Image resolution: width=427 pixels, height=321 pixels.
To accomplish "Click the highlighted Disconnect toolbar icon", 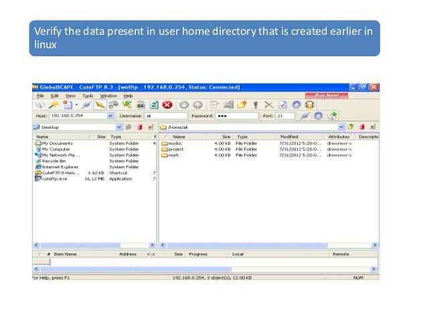I will point(100,105).
